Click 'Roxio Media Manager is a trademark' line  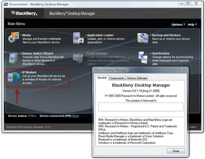131,136
